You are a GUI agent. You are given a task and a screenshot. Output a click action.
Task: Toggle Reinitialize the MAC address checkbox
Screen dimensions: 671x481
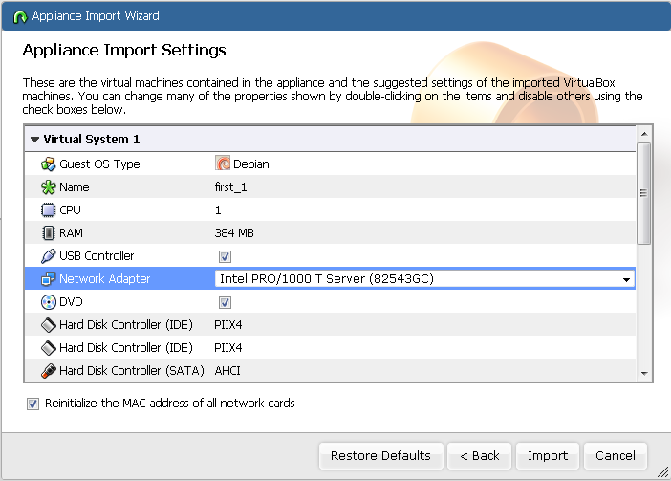(x=32, y=404)
